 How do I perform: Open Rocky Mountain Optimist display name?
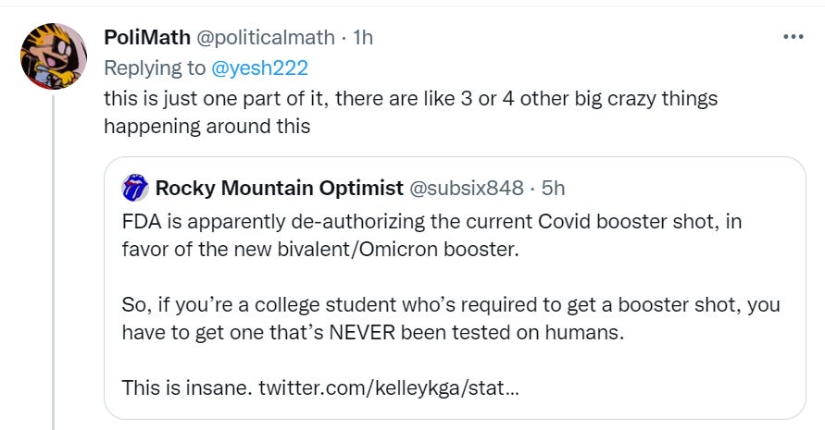click(x=279, y=189)
